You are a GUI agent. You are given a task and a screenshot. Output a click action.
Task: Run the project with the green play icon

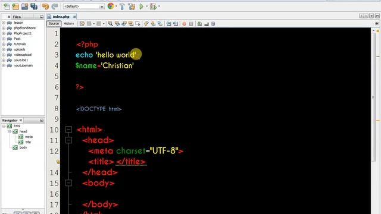click(x=141, y=7)
